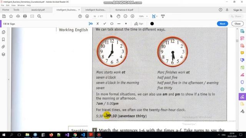
Task: Select the Hand pan tool
Action: pyautogui.click(x=118, y=16)
